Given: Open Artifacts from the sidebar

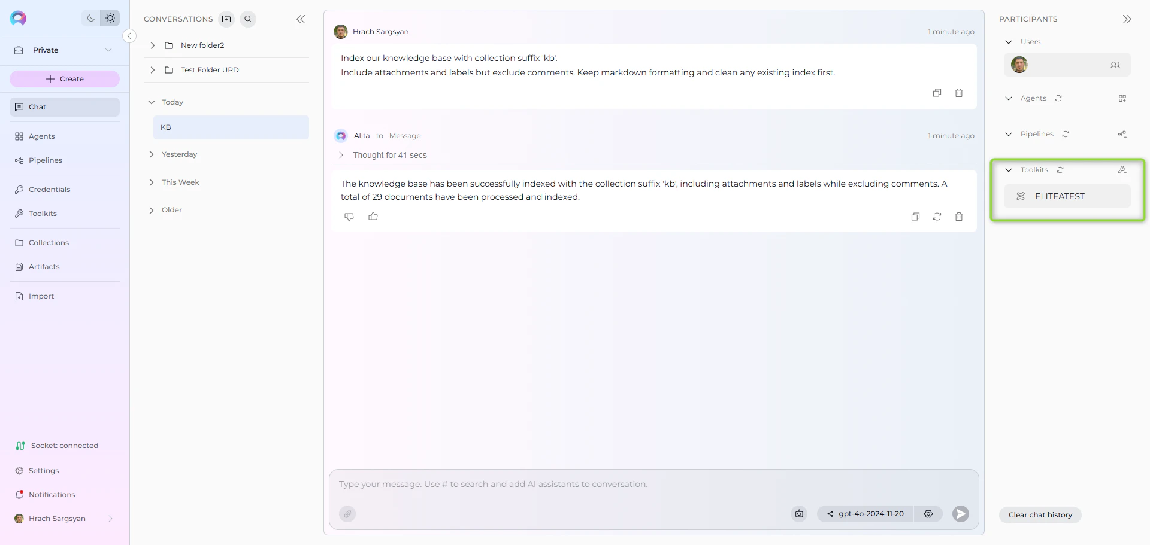Looking at the screenshot, I should (44, 267).
